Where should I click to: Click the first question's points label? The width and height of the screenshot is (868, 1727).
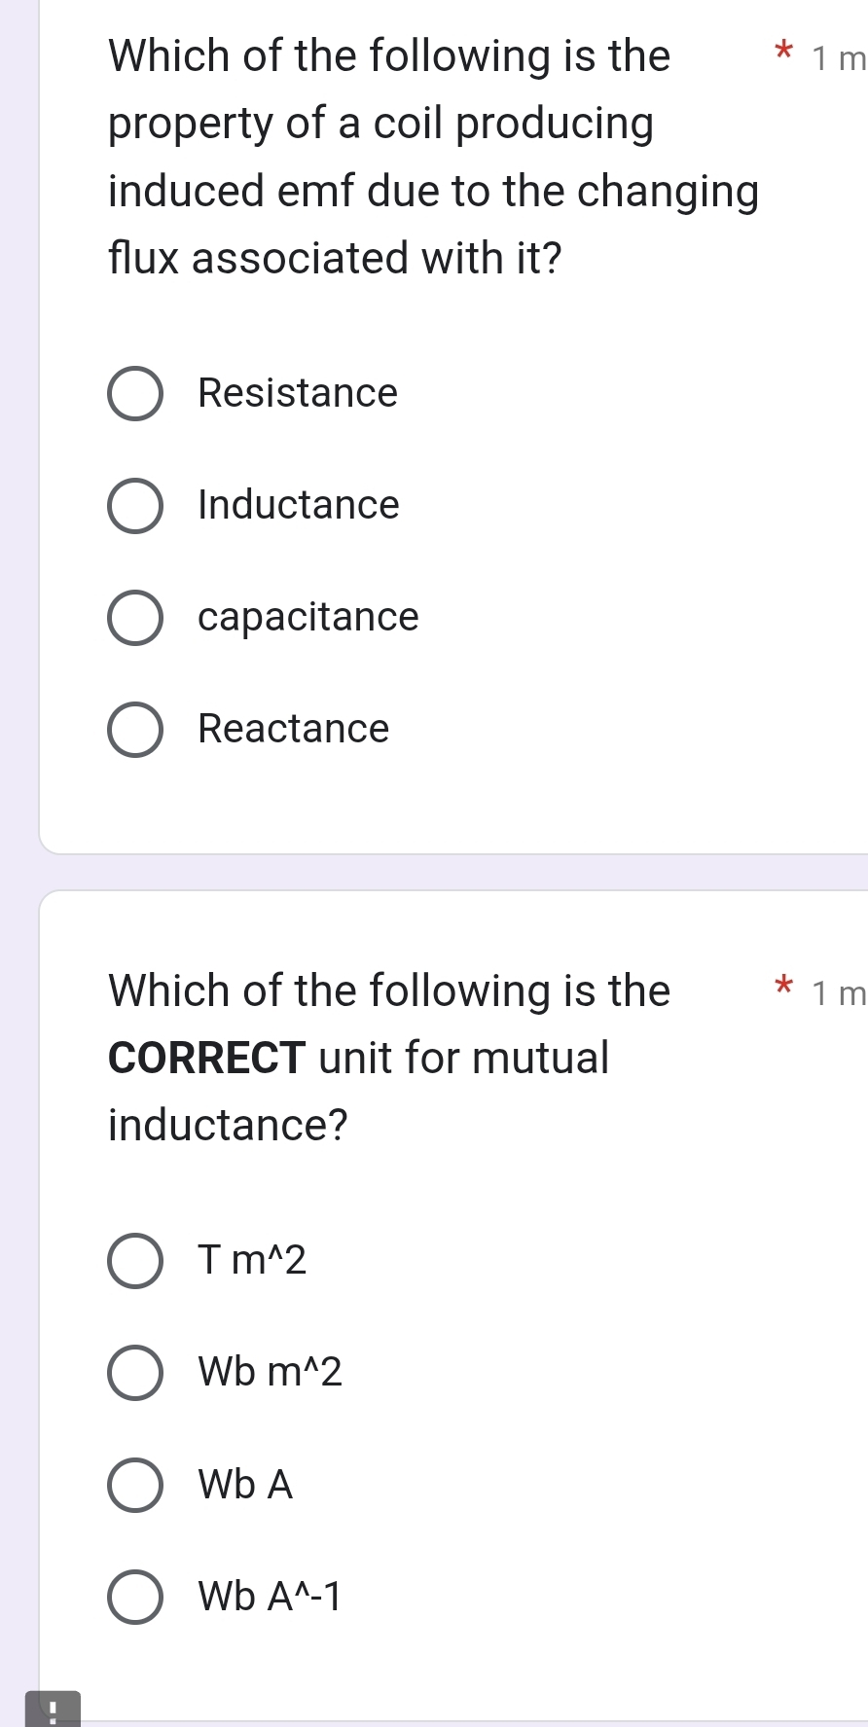coord(837,59)
